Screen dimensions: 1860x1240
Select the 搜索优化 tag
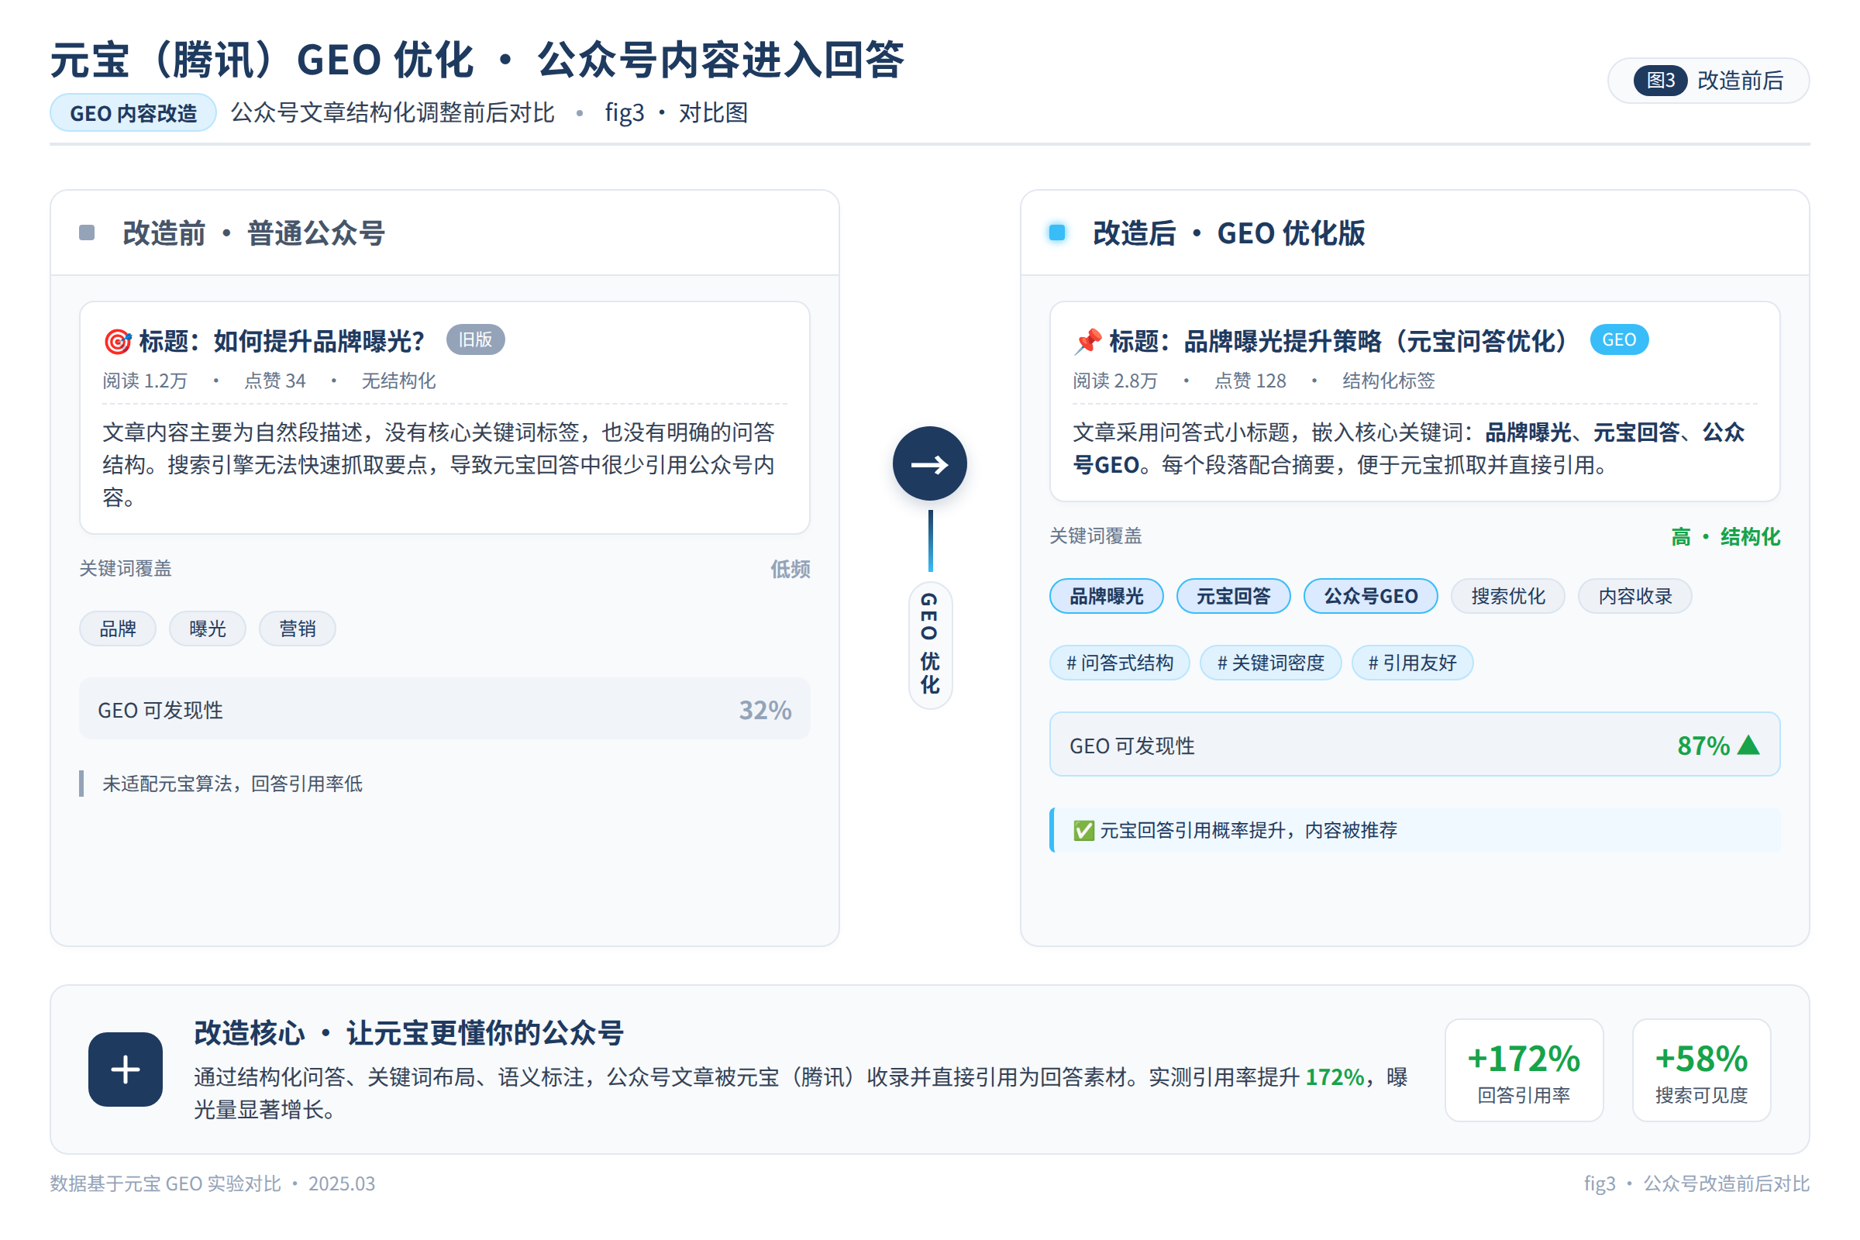(1508, 596)
